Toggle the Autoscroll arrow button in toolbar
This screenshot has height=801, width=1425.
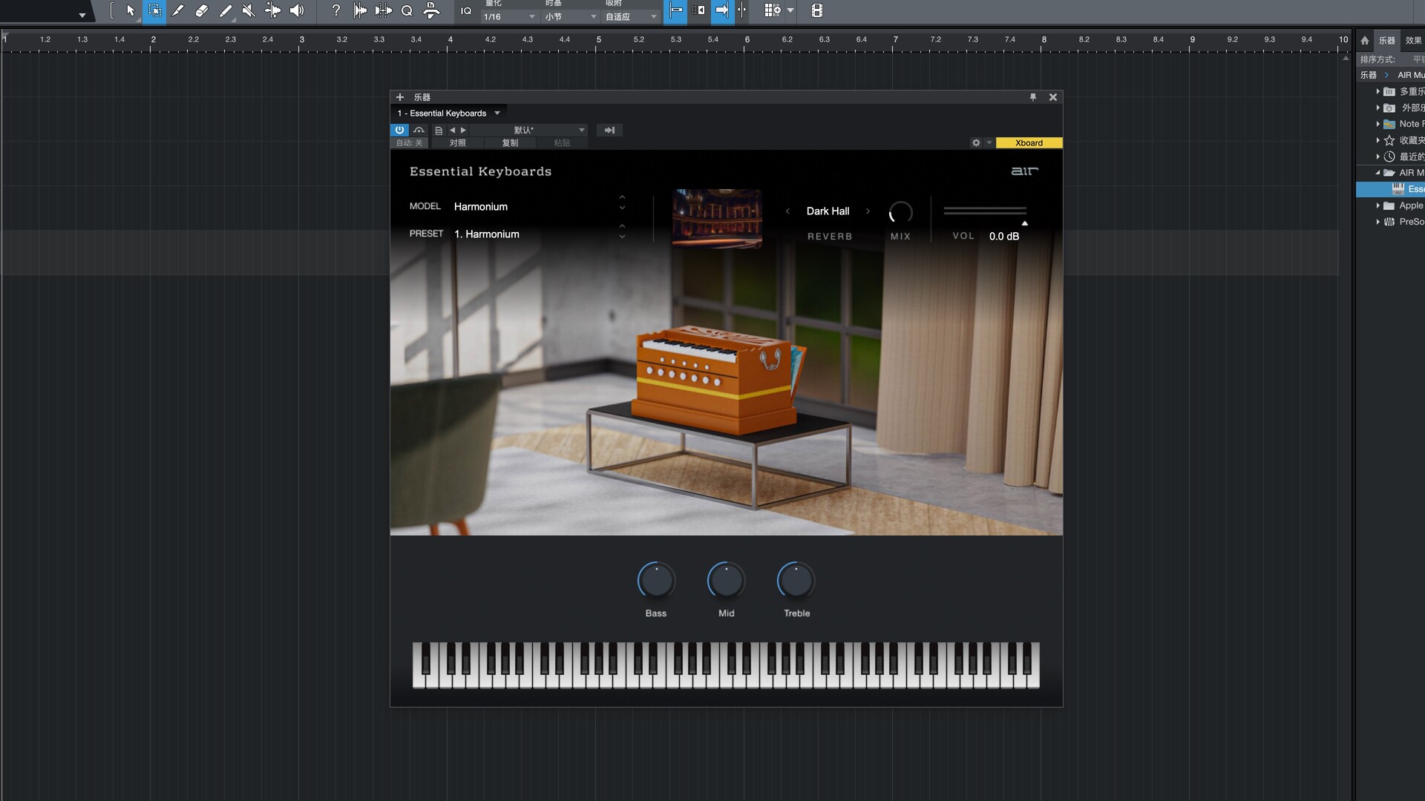click(x=721, y=10)
